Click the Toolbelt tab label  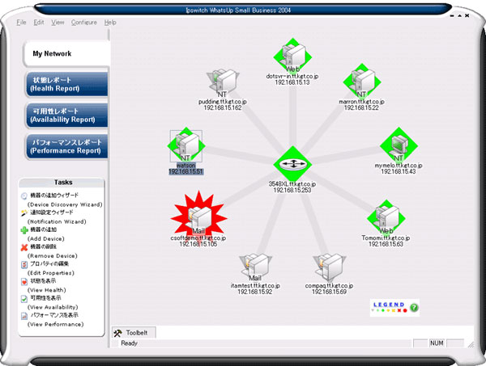(137, 333)
